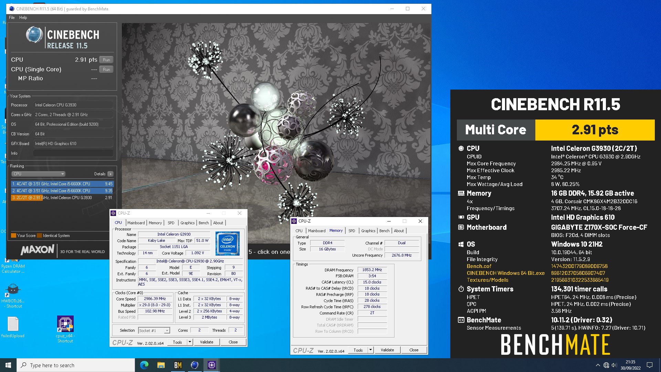Click Validate in right CPU-Z window

[x=387, y=350]
